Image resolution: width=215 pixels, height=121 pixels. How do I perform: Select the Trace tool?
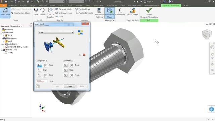point(59,17)
